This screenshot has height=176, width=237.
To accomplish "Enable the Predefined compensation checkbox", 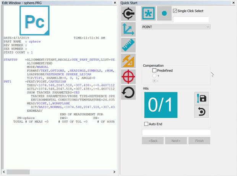I will [154, 70].
